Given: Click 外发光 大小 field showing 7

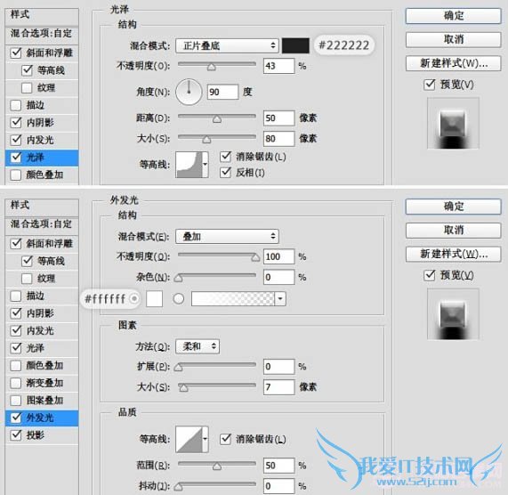Looking at the screenshot, I should 279,387.
